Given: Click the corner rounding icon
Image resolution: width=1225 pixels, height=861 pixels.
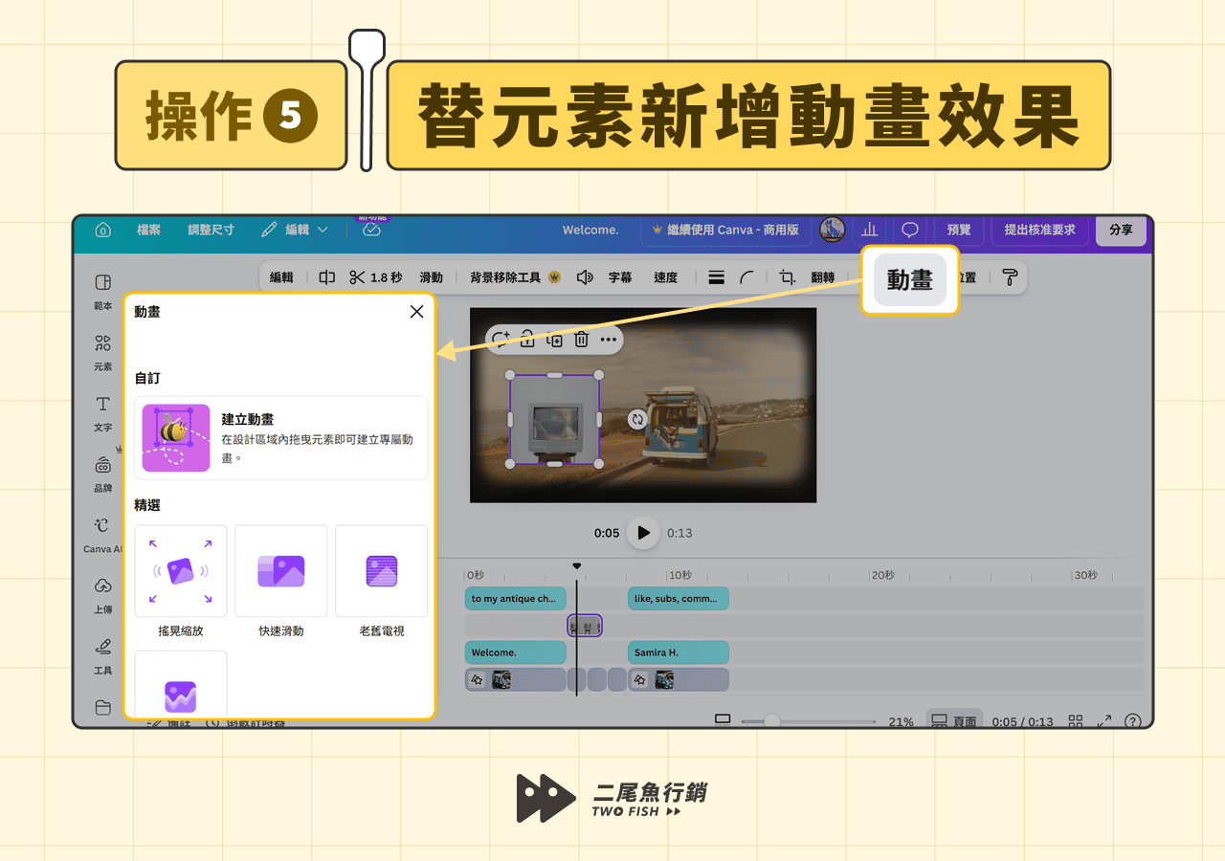Looking at the screenshot, I should 746,277.
